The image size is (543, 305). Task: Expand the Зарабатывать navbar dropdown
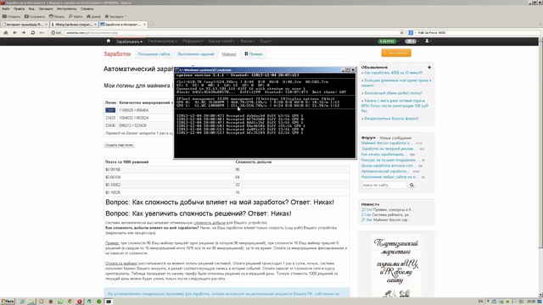129,42
